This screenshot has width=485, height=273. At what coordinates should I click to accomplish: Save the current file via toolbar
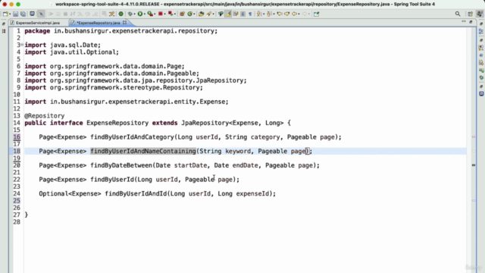point(15,14)
